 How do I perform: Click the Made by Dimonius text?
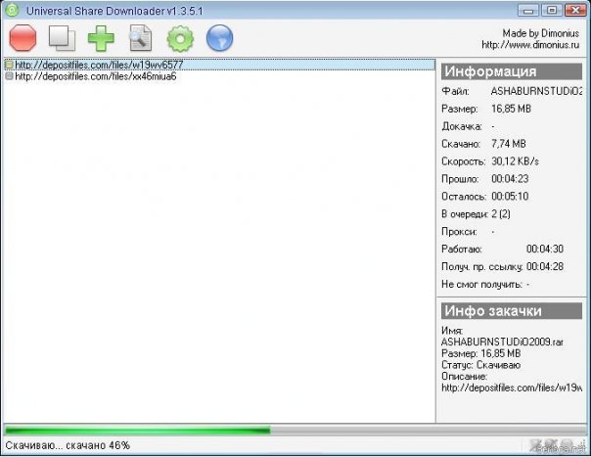click(540, 33)
